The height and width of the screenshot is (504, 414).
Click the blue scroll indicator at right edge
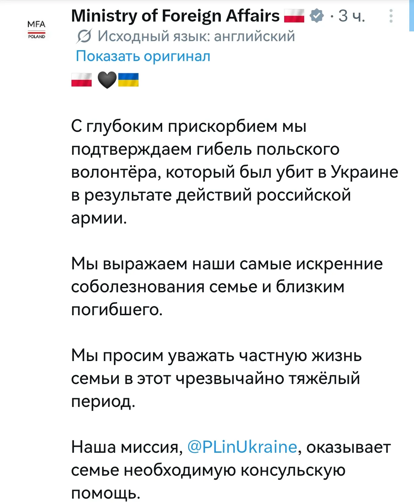pyautogui.click(x=412, y=16)
